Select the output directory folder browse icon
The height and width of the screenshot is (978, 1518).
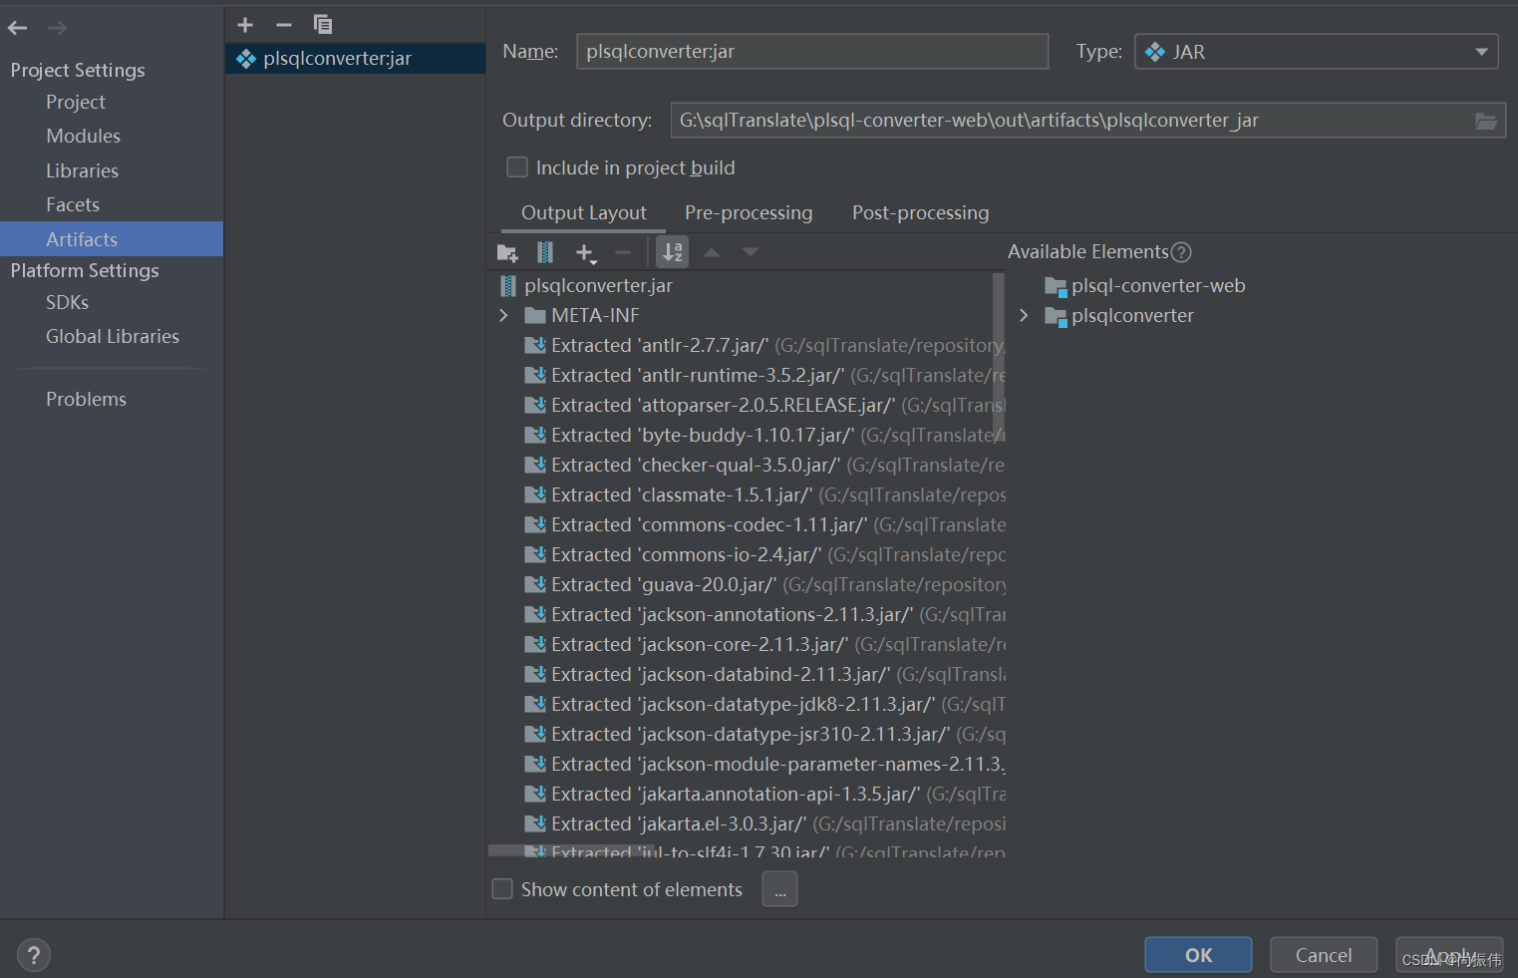pyautogui.click(x=1486, y=120)
